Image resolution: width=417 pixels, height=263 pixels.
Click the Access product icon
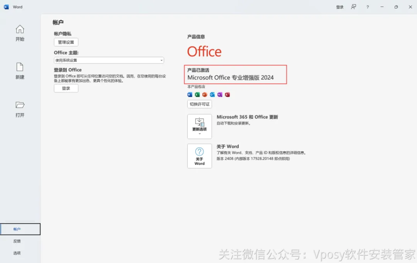[x=227, y=95]
